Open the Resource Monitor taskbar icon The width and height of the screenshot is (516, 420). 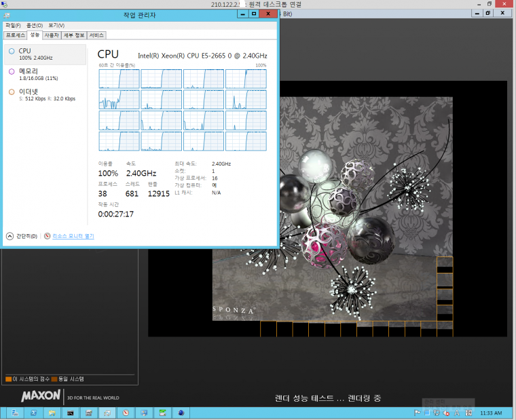coord(126,413)
